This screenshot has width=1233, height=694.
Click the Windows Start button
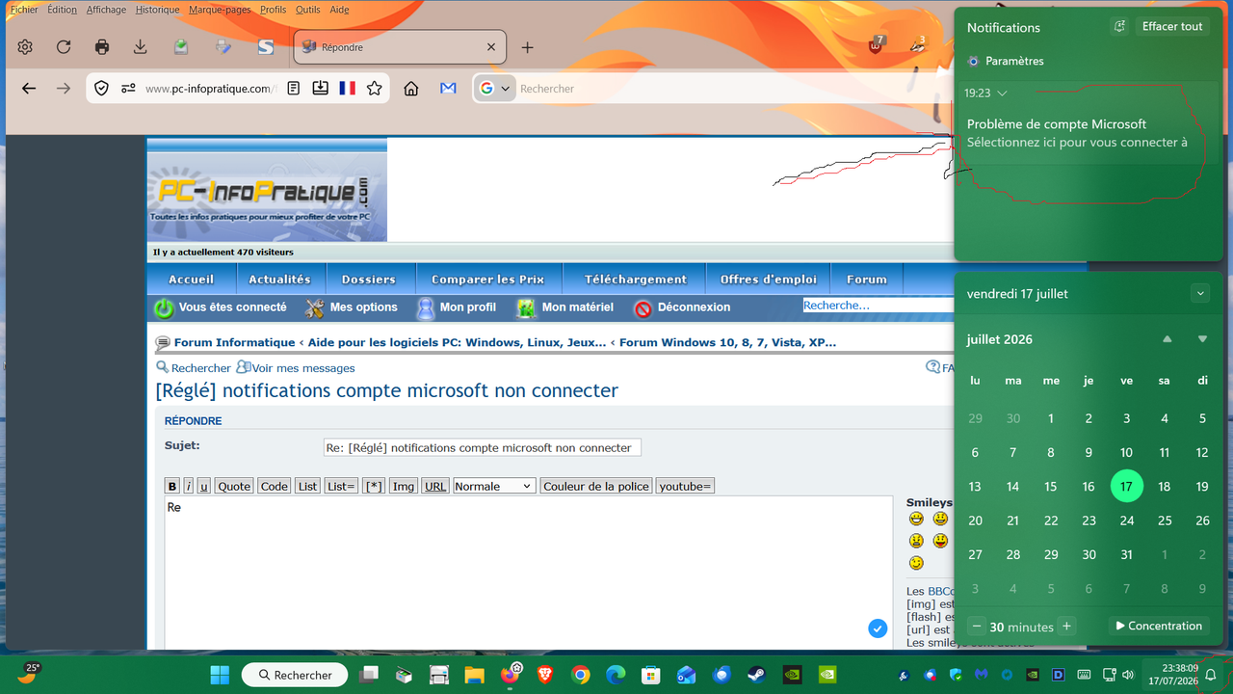point(220,675)
